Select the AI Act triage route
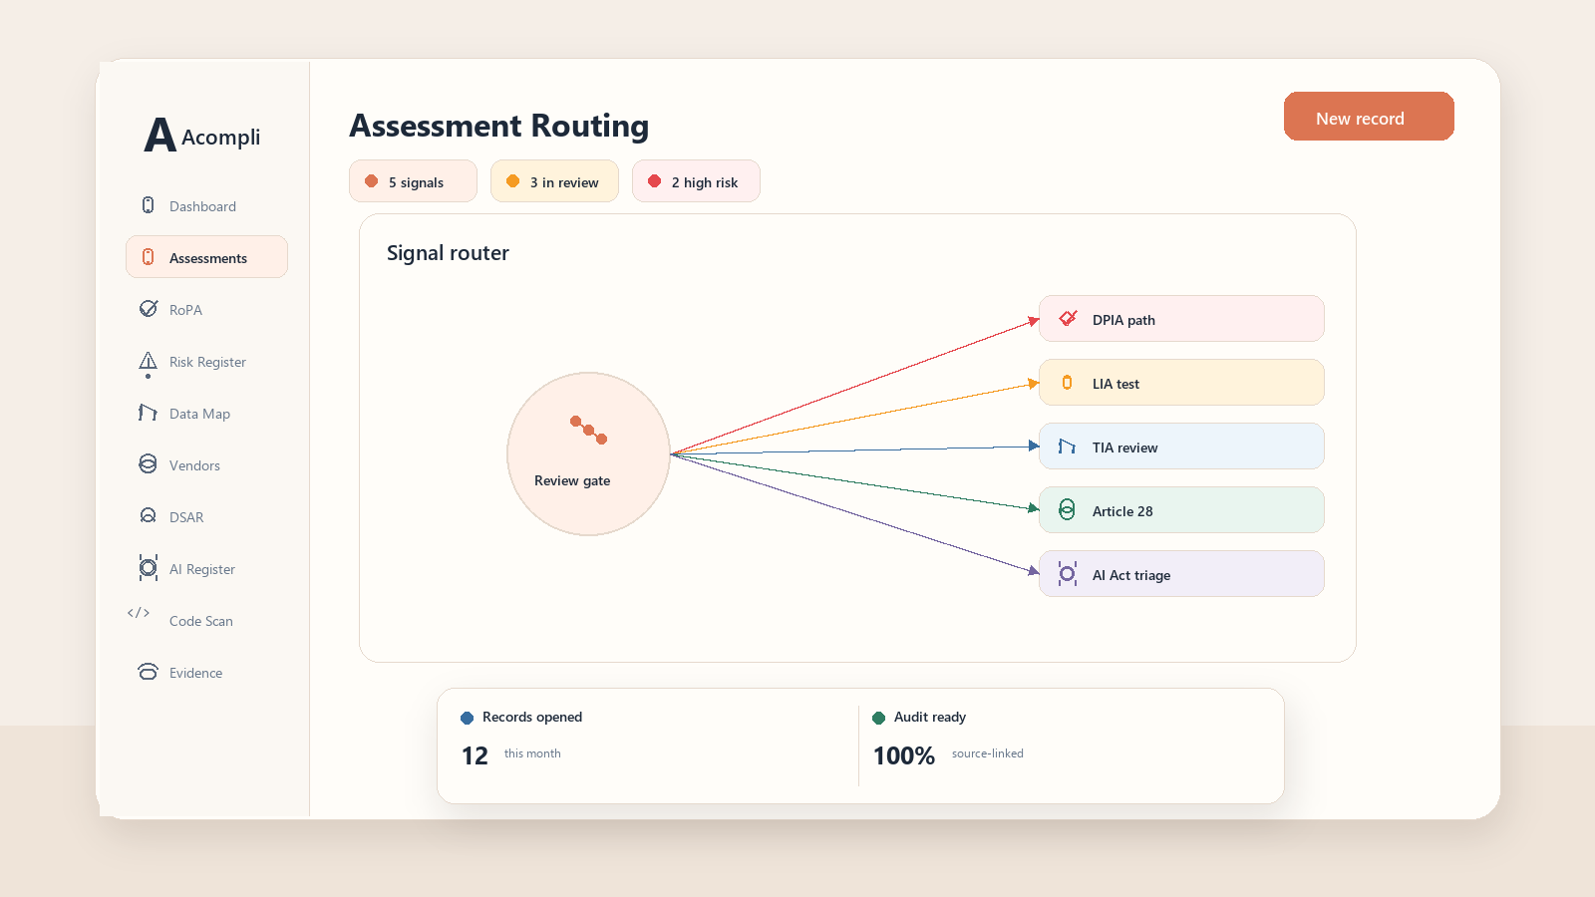1595x897 pixels. click(x=1181, y=574)
